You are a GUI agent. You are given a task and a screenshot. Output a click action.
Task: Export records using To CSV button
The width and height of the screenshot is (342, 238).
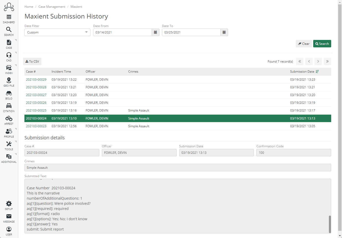pyautogui.click(x=32, y=61)
